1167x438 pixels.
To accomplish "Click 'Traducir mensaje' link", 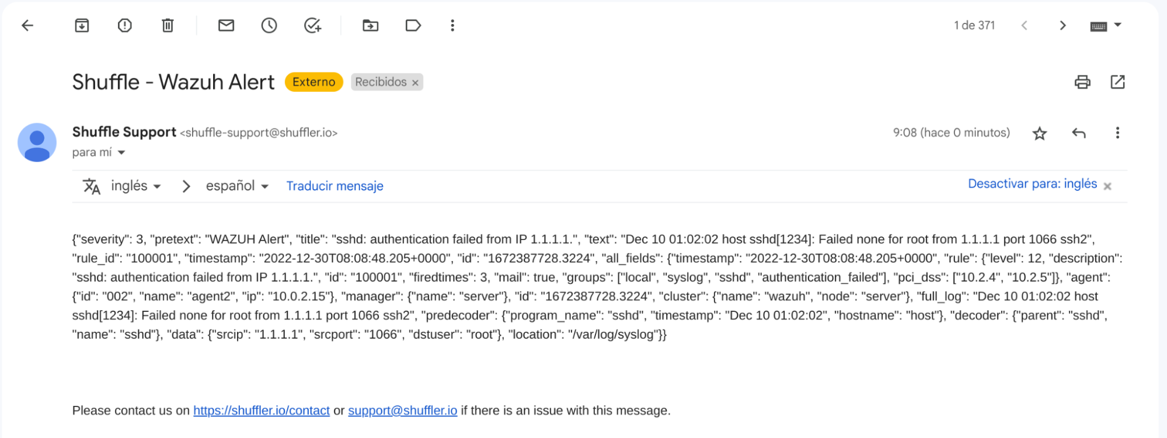I will pos(335,186).
